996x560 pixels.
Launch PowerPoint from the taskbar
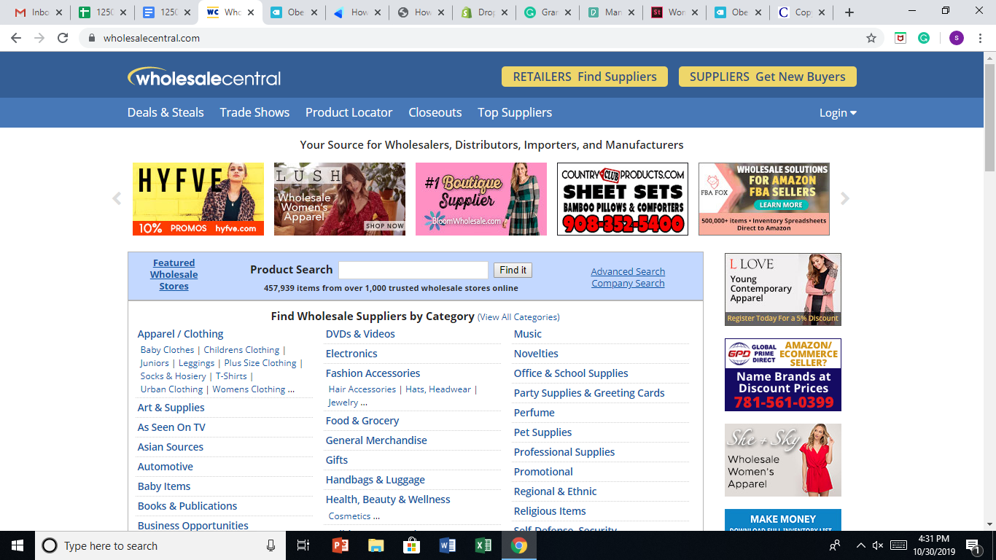tap(340, 545)
